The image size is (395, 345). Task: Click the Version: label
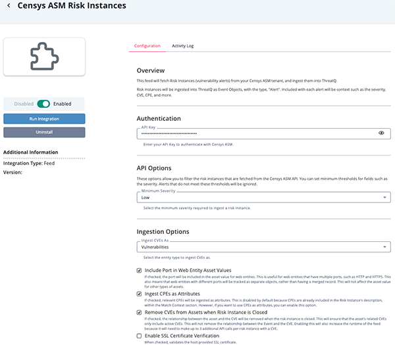click(x=13, y=172)
